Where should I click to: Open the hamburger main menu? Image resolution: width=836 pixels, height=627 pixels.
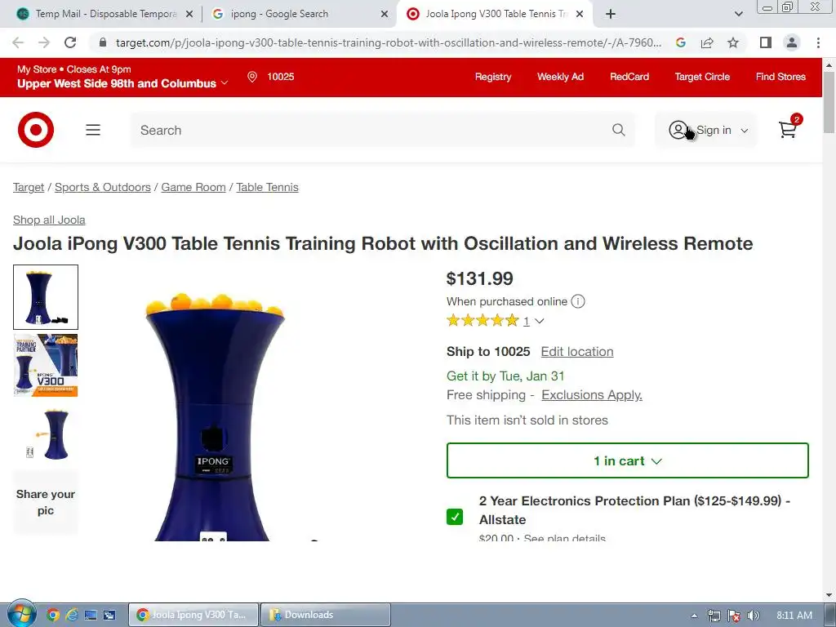tap(93, 130)
